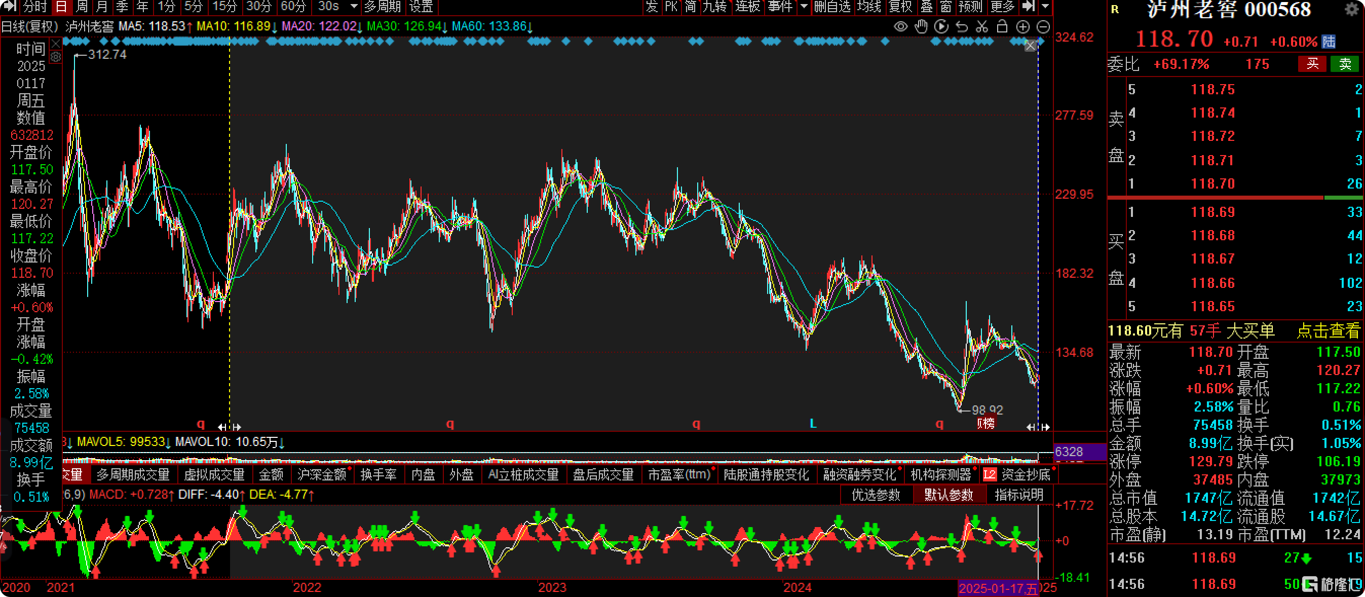Image resolution: width=1365 pixels, height=597 pixels.
Task: Click the 预测 forecast button
Action: click(x=971, y=7)
